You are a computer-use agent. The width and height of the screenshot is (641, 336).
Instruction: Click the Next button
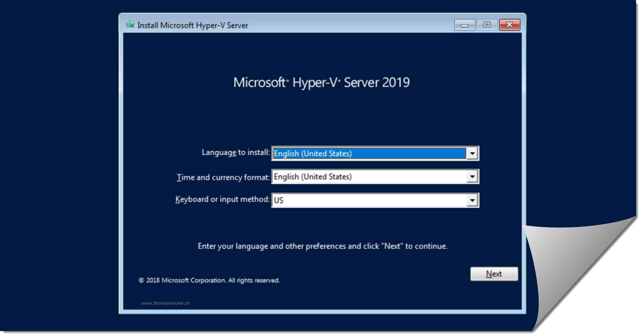coord(494,274)
